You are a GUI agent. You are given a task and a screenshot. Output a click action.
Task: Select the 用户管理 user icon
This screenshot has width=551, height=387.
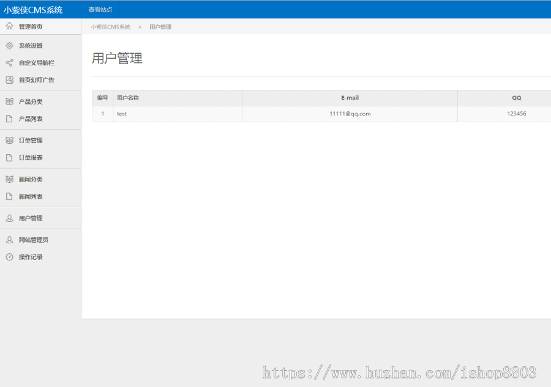click(x=9, y=218)
